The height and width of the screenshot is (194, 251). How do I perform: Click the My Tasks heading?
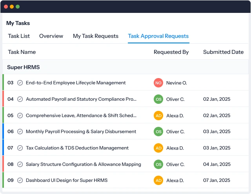click(18, 23)
